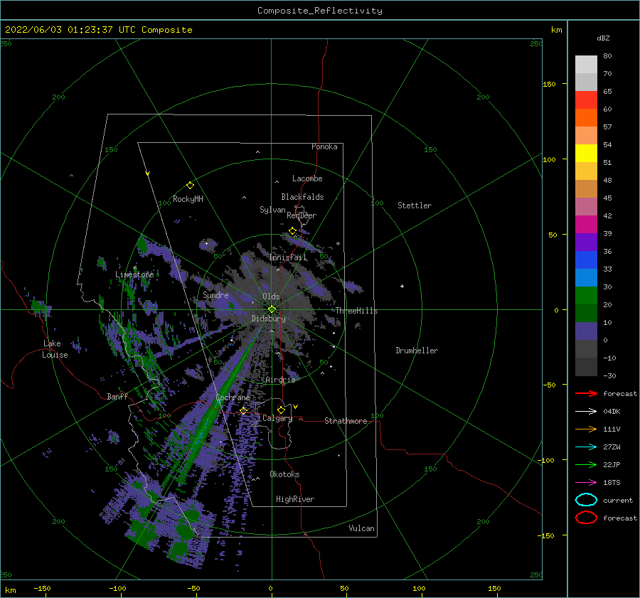
Task: Click the Olds city label
Action: (271, 297)
